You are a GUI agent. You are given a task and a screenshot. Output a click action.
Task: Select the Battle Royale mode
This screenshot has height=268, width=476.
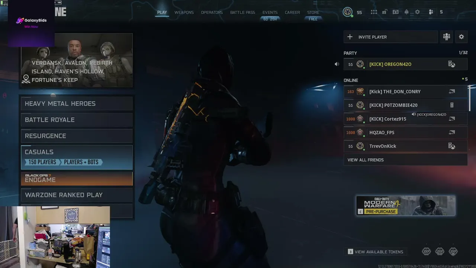click(x=77, y=120)
